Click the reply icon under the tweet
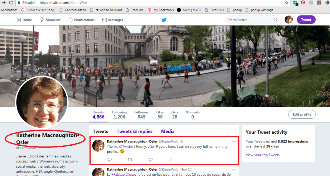The height and width of the screenshot is (176, 330). coord(110,160)
